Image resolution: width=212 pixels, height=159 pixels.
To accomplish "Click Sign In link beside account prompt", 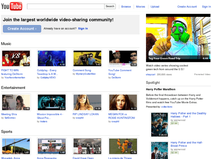I will 83,29.
